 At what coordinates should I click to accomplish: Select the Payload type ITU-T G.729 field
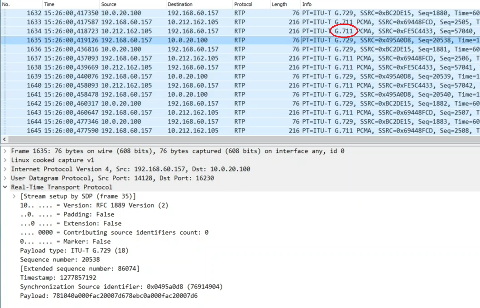pyautogui.click(x=74, y=251)
